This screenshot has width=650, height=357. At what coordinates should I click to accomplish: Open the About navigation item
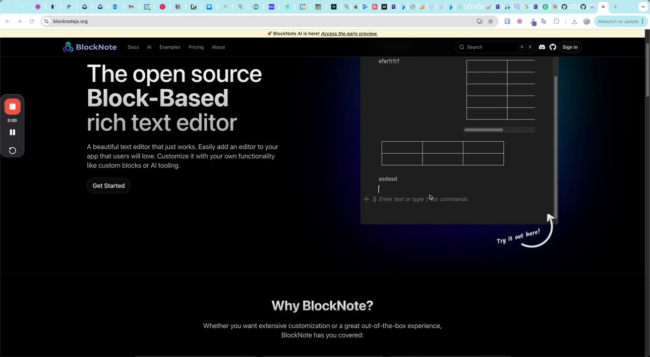point(218,47)
